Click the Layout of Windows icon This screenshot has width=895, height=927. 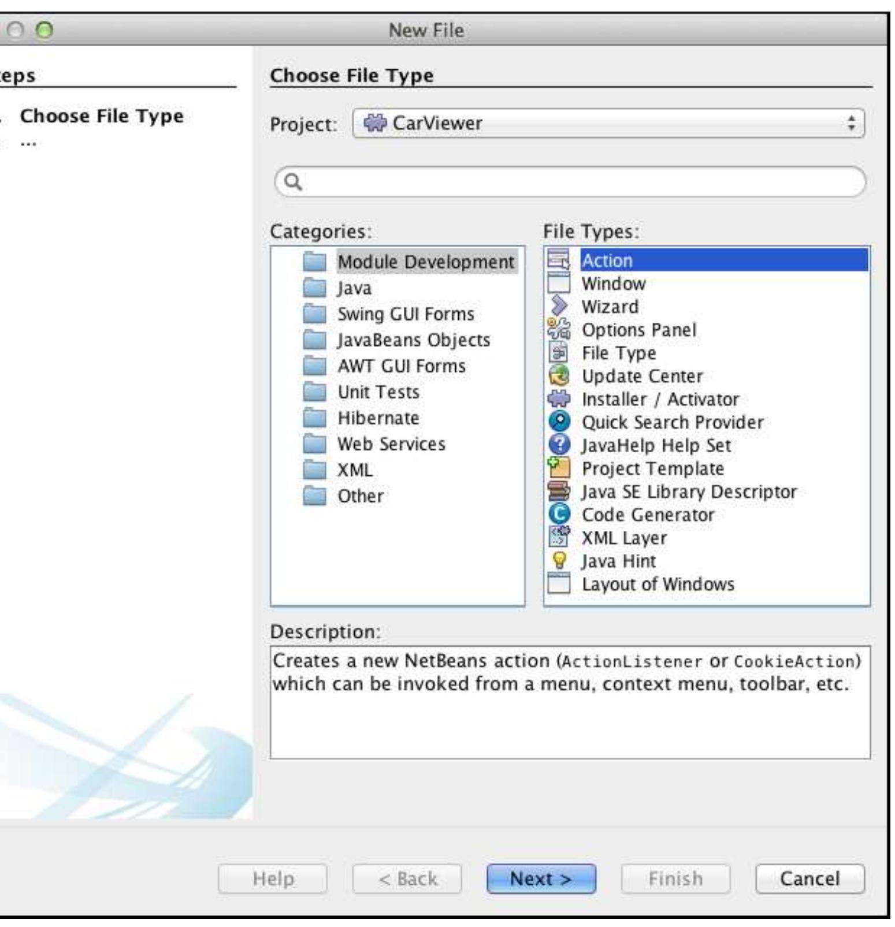[558, 583]
